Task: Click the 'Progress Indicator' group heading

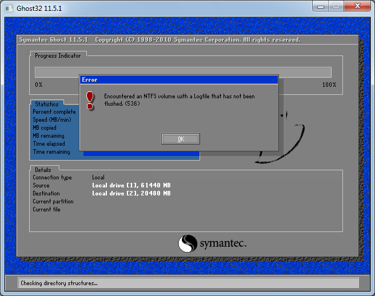Action: tap(58, 55)
